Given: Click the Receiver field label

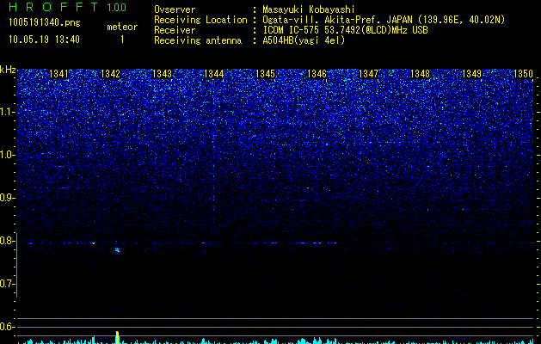Looking at the screenshot, I should click(x=175, y=30).
